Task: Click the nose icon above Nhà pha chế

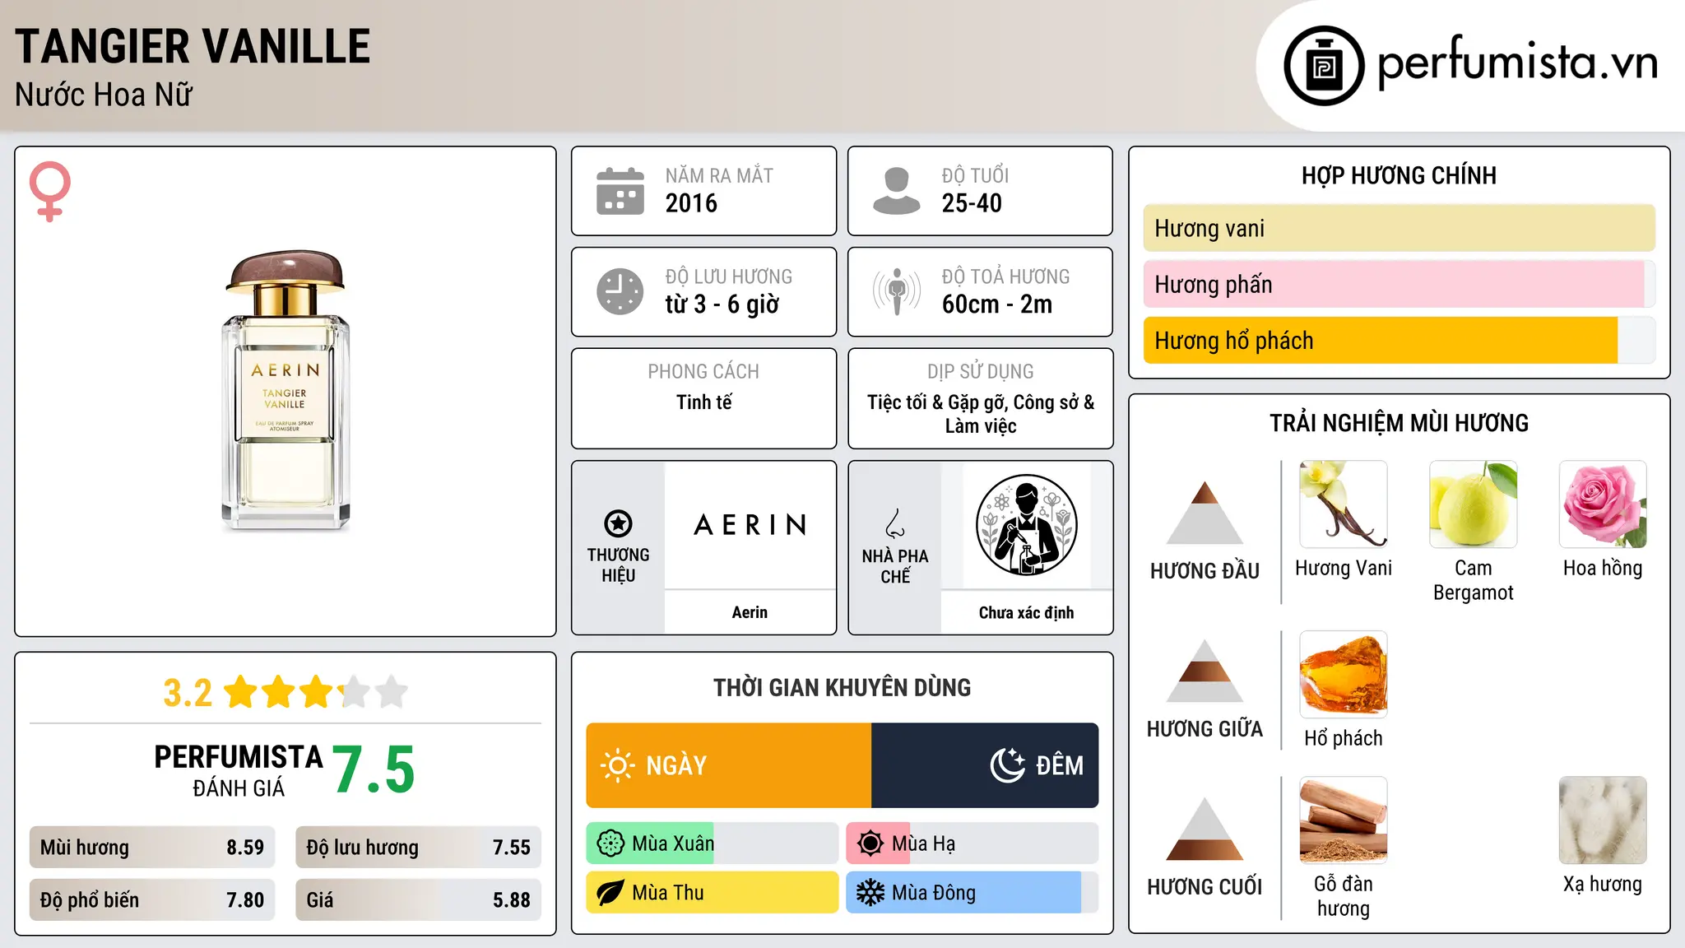Action: click(x=895, y=523)
